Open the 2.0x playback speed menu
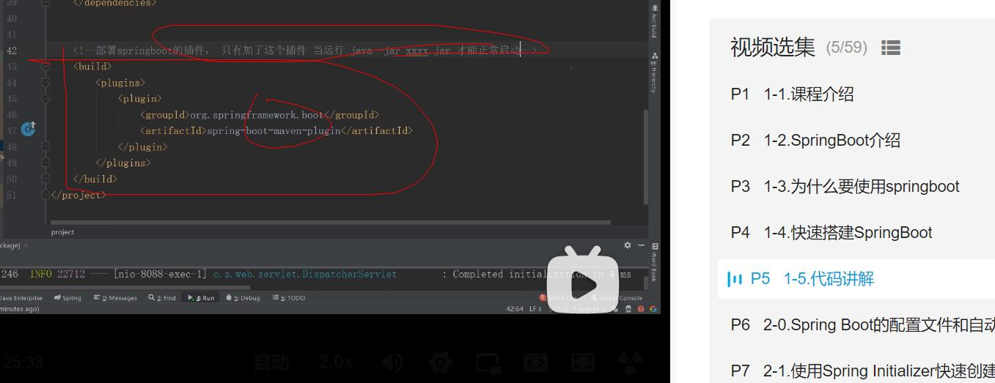Screen dimensions: 995x383 pos(336,362)
